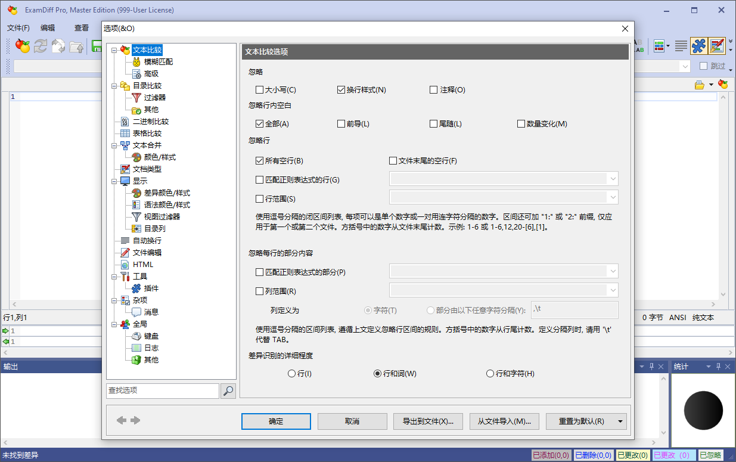This screenshot has width=736, height=462.
Task: Check the 数量变化(M) checkbox
Action: (x=521, y=124)
